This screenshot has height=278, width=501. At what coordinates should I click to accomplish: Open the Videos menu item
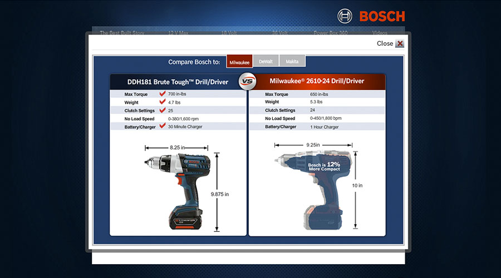pos(380,33)
